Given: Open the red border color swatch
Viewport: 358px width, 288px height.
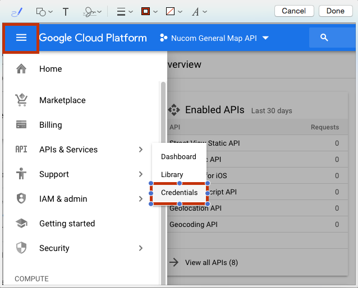Looking at the screenshot, I should coord(149,11).
